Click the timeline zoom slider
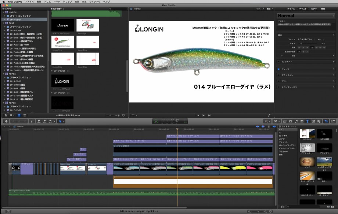 [x=258, y=211]
